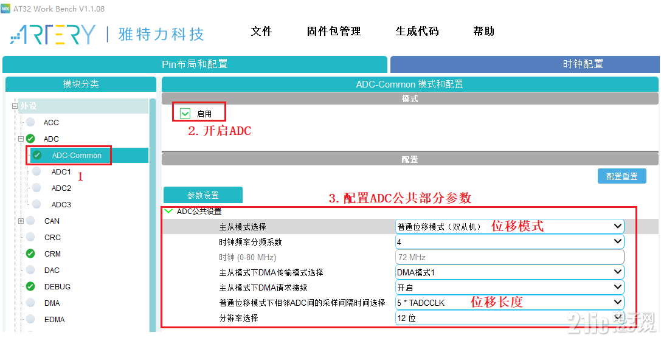This screenshot has width=661, height=338.
Task: Open the DMA传输模式选择 dropdown
Action: tap(510, 272)
